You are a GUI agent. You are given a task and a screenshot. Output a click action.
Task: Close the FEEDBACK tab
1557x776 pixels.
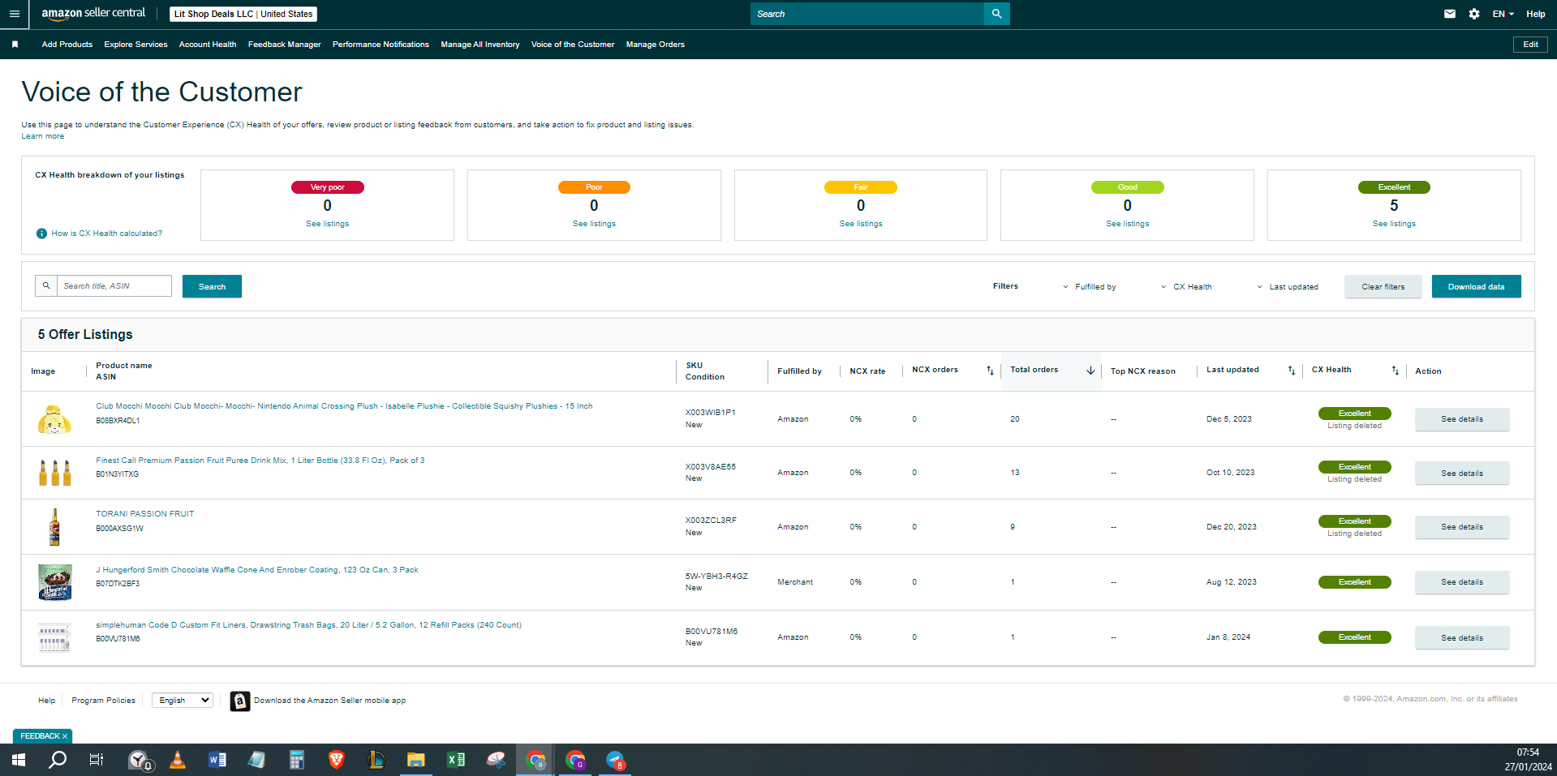(65, 736)
